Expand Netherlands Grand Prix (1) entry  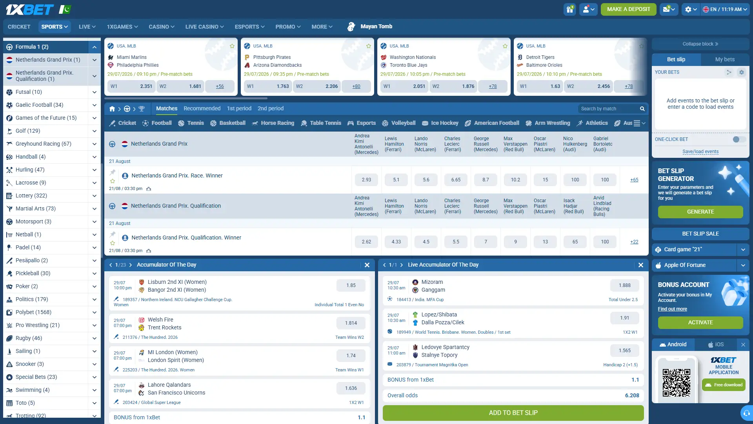point(95,60)
